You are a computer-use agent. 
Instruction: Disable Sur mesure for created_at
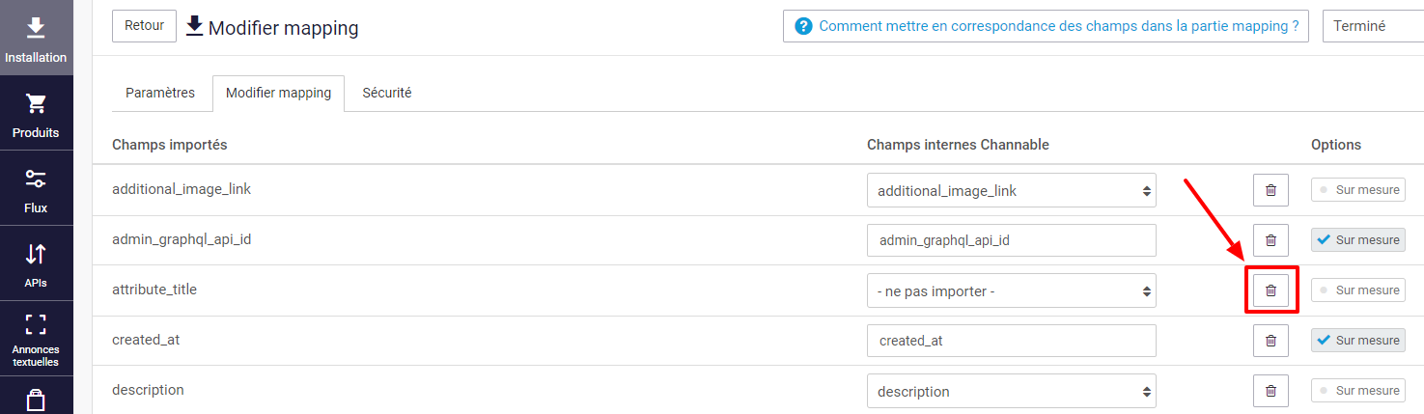1357,341
